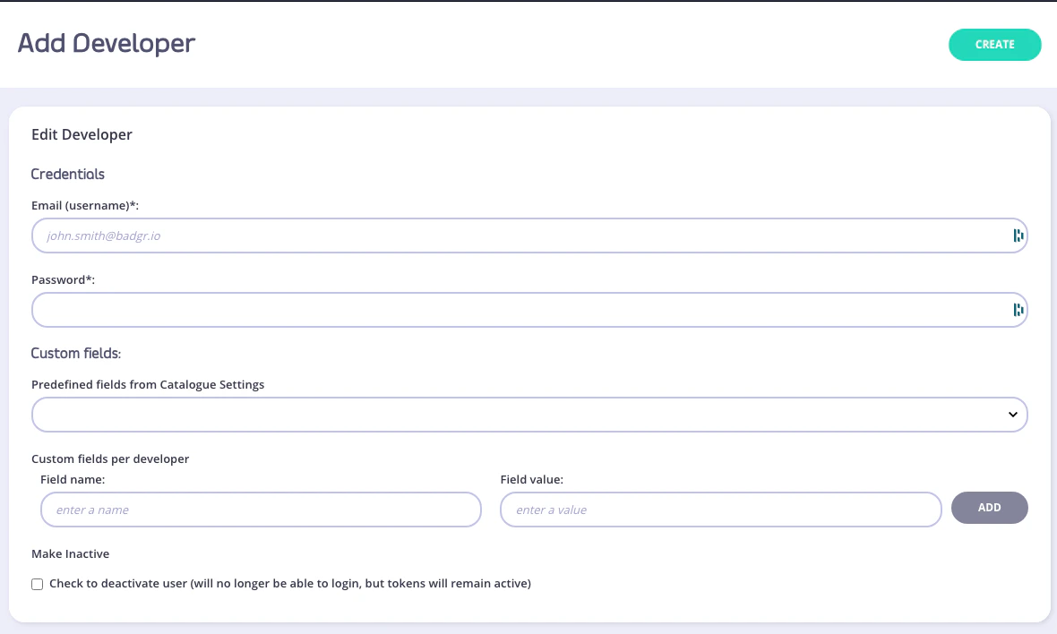Click the deactivation warning text
The image size is (1057, 634).
(288, 583)
